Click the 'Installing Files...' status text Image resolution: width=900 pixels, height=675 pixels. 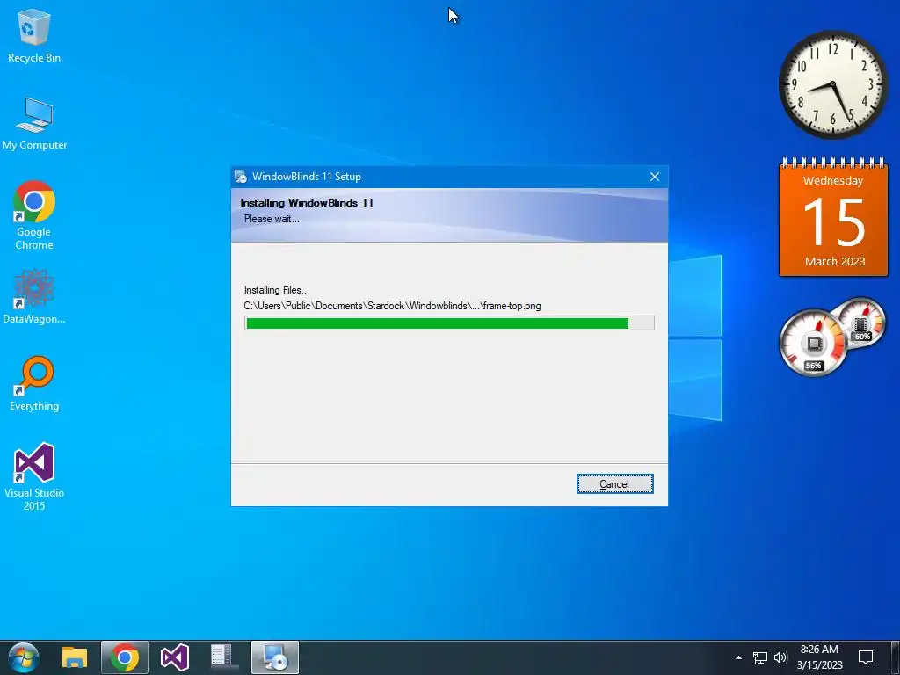point(277,290)
